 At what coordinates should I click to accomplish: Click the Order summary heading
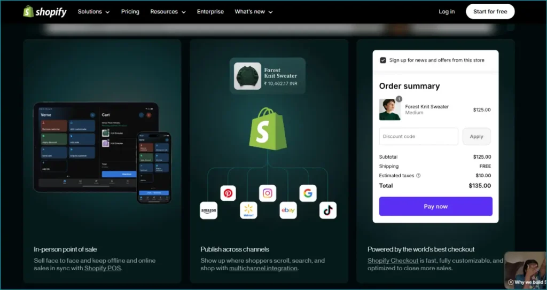pos(410,86)
